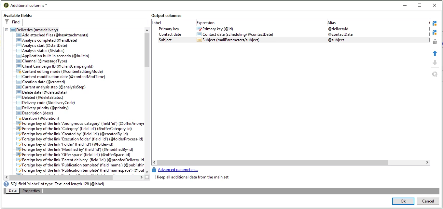Enable Keep all additional data from the main set
Viewport: 443px width, 209px height.
154,177
